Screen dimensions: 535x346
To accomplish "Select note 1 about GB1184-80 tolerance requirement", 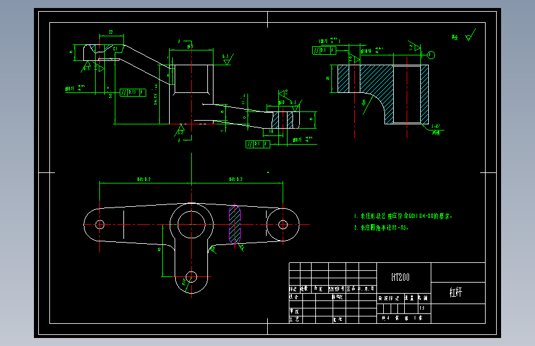I will pyautogui.click(x=403, y=216).
